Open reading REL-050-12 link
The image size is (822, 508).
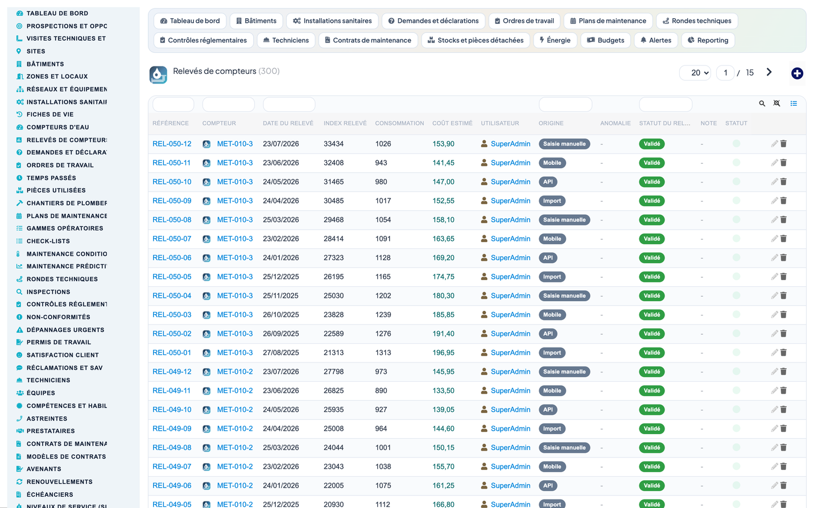[x=172, y=144]
